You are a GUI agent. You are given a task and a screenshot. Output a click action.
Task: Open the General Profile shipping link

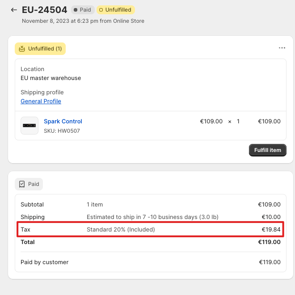[41, 101]
